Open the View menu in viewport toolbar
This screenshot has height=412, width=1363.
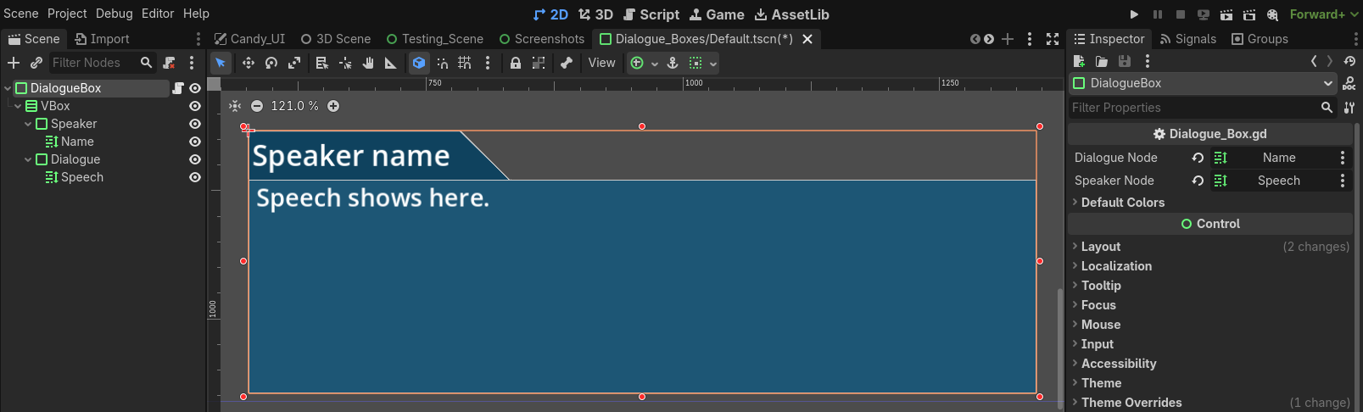602,63
